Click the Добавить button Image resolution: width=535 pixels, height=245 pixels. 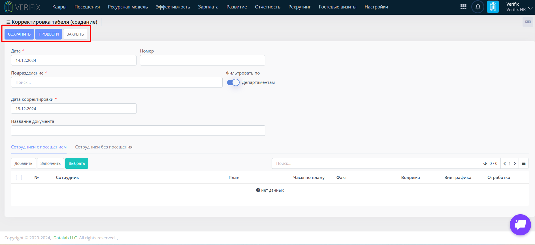(24, 163)
